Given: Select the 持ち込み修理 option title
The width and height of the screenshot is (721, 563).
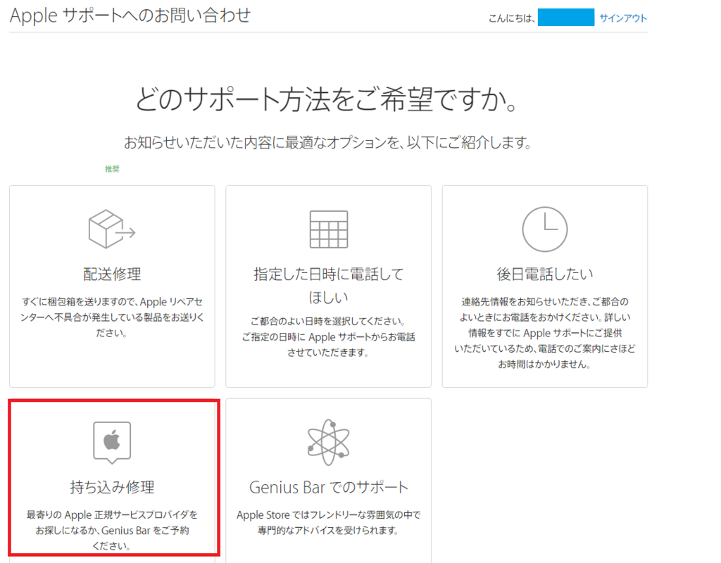Looking at the screenshot, I should point(112,487).
